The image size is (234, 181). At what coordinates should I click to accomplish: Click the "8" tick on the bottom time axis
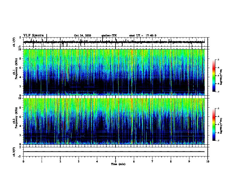point(171,161)
